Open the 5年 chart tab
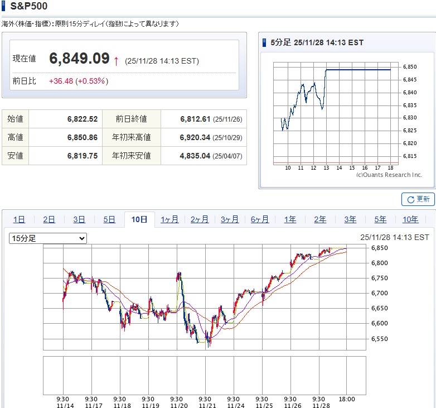This screenshot has width=436, height=408. (380, 219)
